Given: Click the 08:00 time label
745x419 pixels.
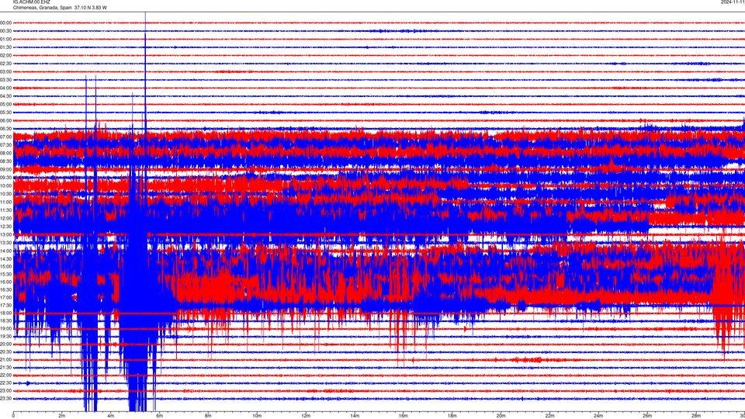Looking at the screenshot, I should pos(6,153).
